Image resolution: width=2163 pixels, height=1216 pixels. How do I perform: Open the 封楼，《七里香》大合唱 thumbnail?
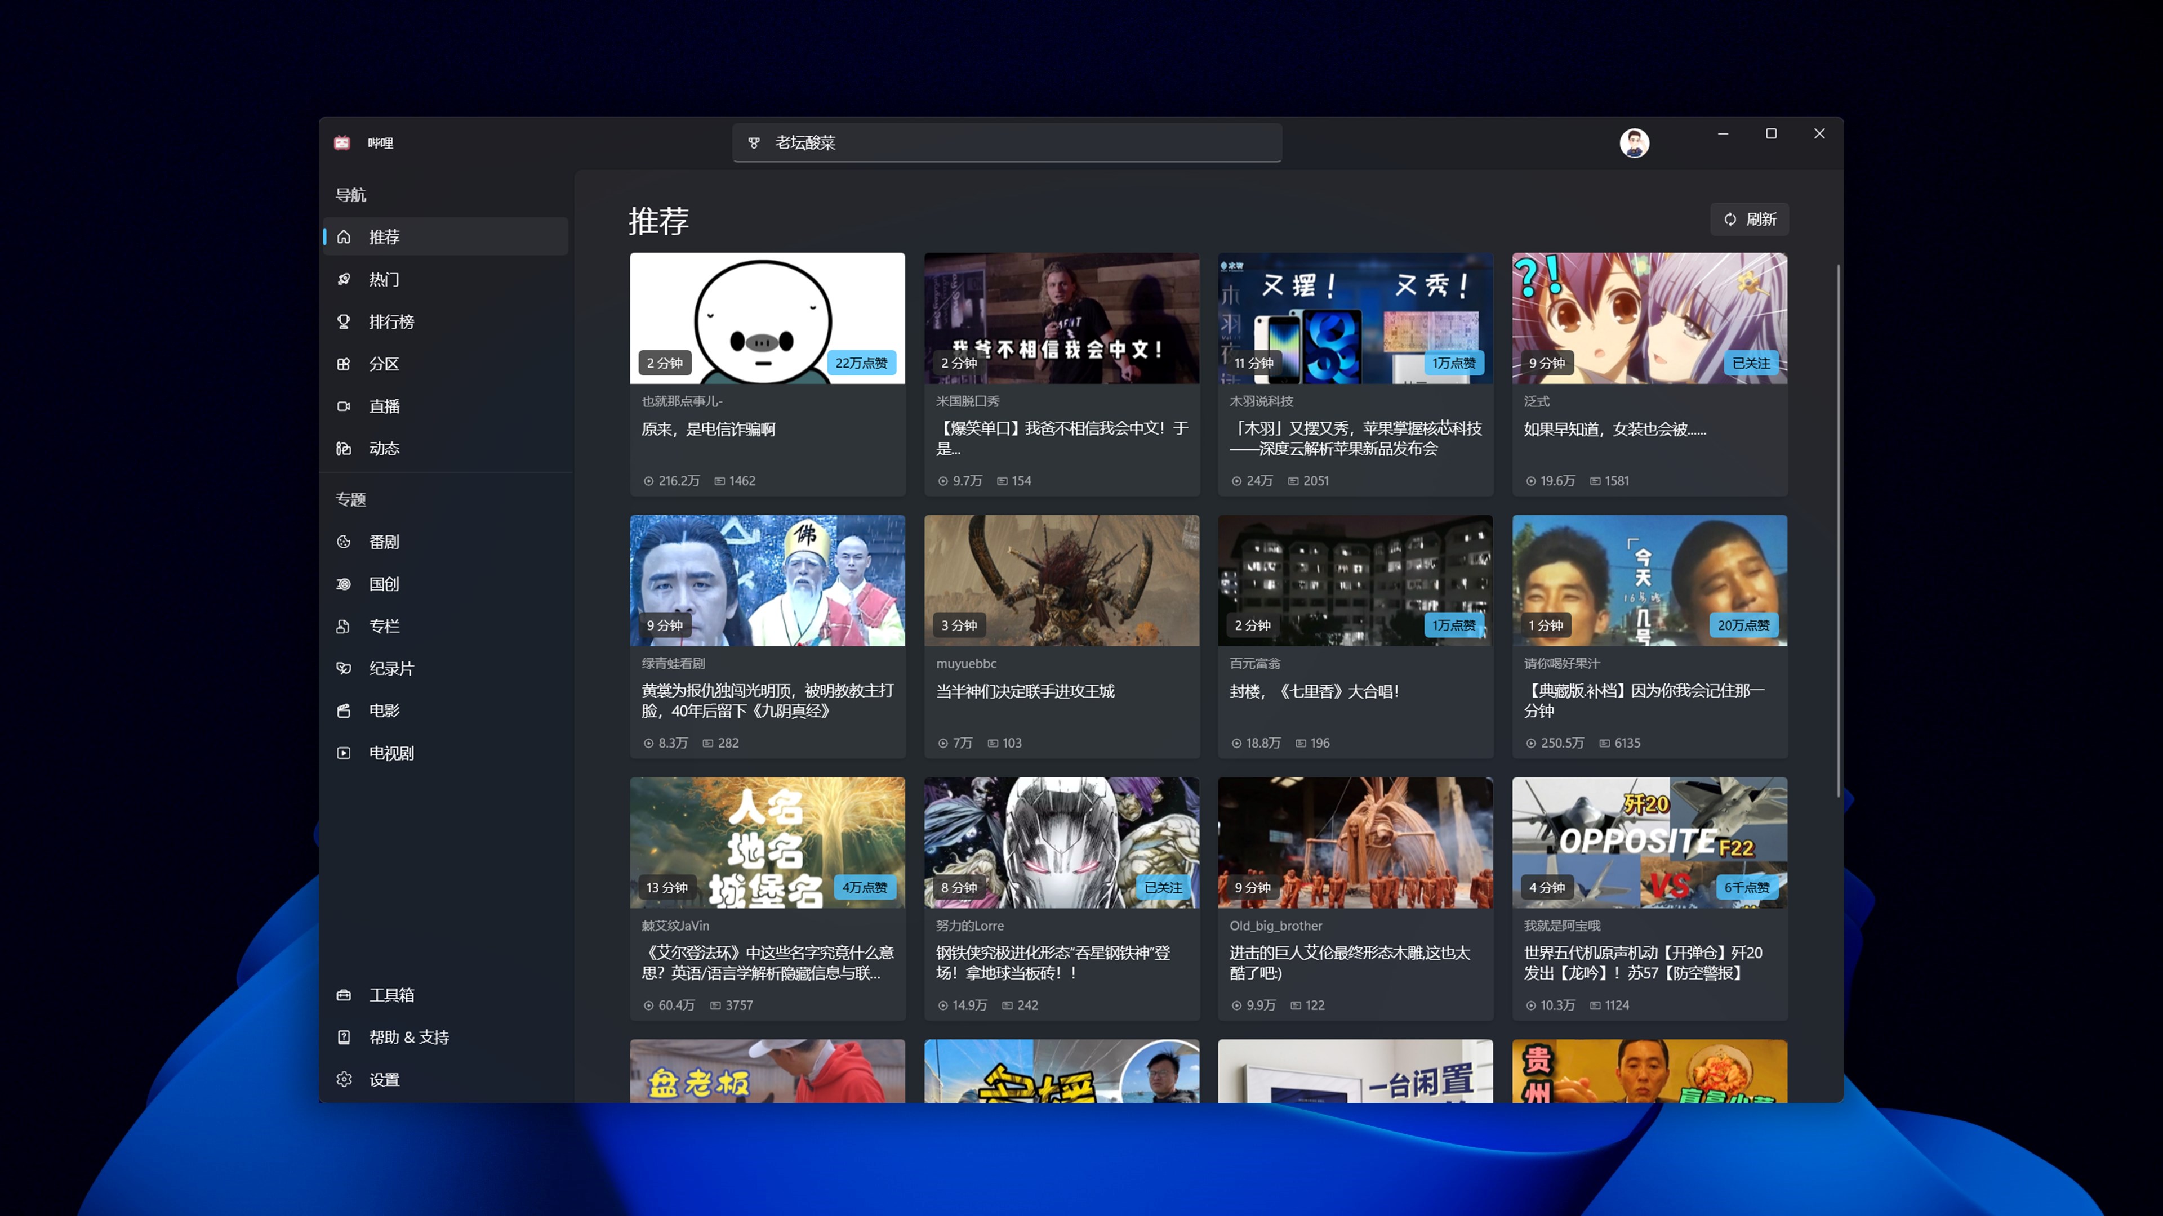tap(1355, 580)
